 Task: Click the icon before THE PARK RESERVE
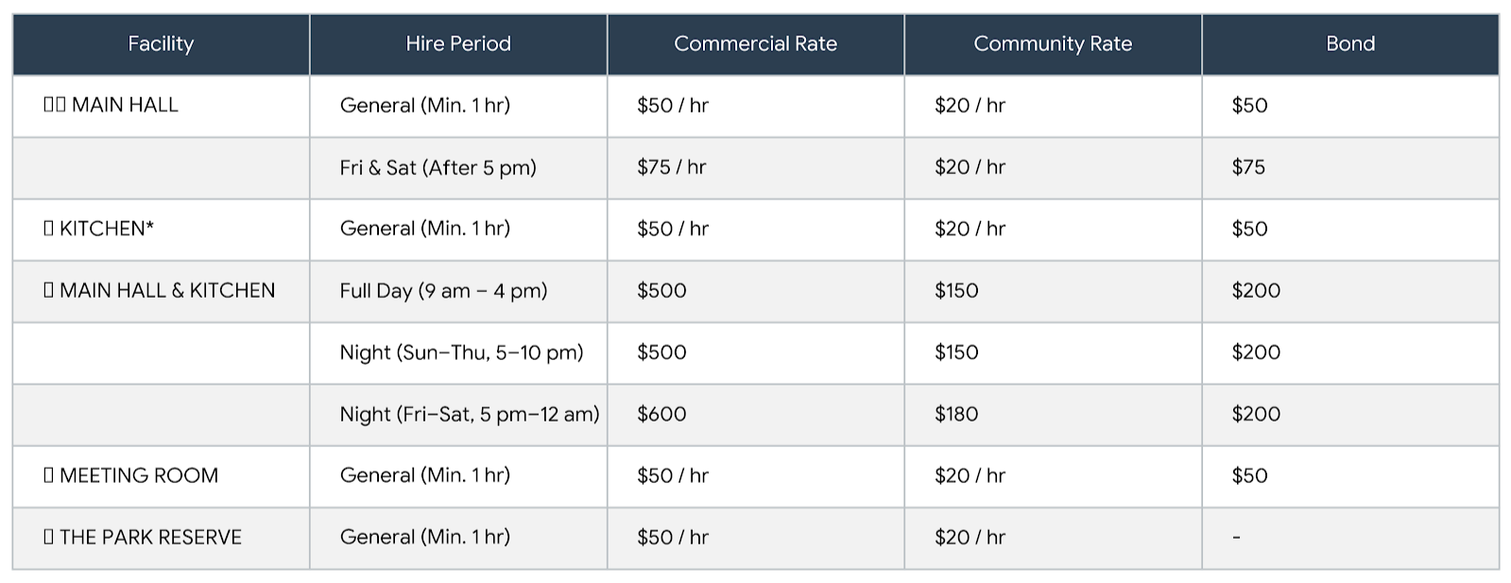point(49,537)
